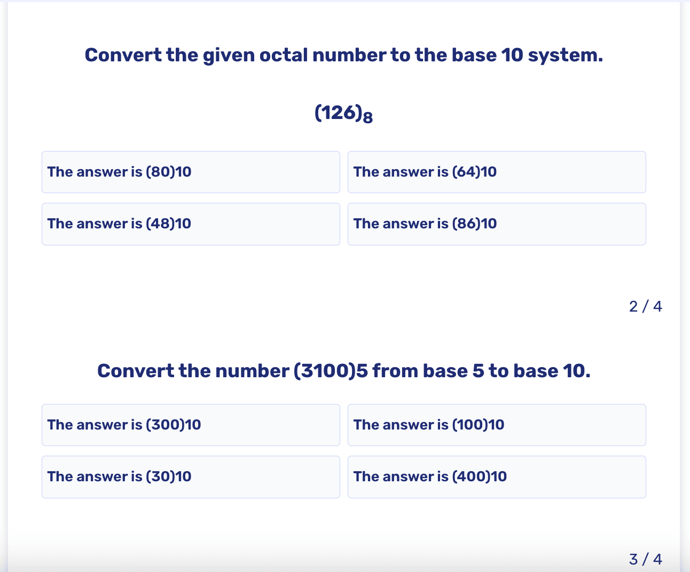The height and width of the screenshot is (572, 690).
Task: Select the bottom-right answer of the octal question
Action: (x=497, y=224)
